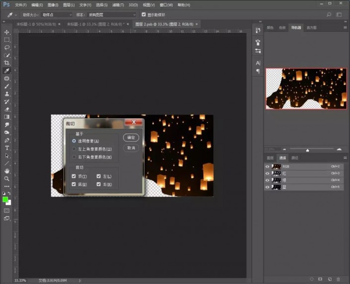The height and width of the screenshot is (284, 350).
Task: Expand status bar info arrow
Action: (80, 281)
